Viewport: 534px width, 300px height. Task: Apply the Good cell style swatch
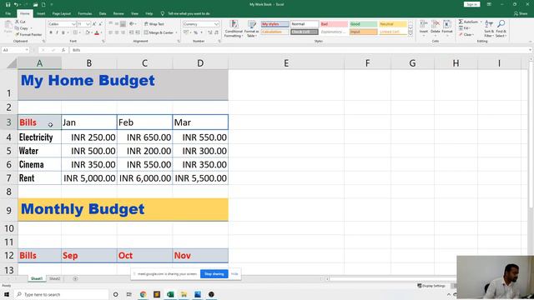click(364, 24)
